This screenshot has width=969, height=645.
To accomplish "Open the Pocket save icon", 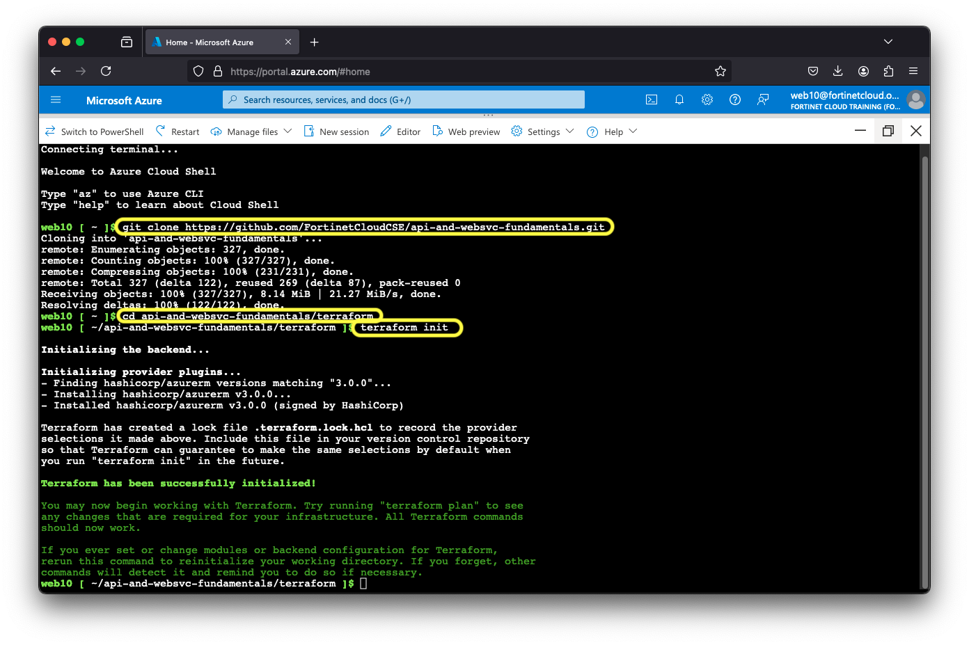I will [x=813, y=71].
